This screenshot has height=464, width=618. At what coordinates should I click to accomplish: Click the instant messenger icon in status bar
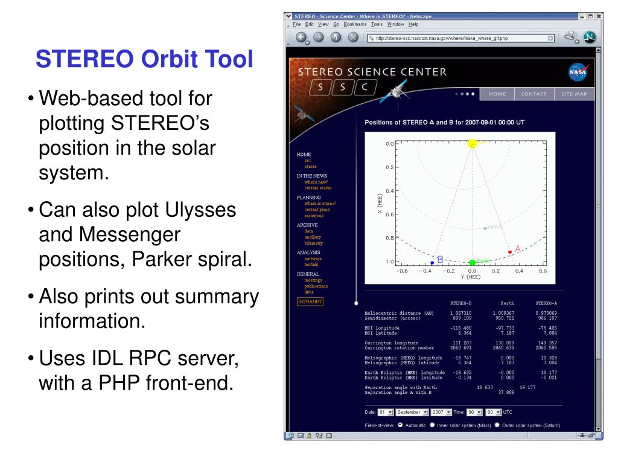310,436
